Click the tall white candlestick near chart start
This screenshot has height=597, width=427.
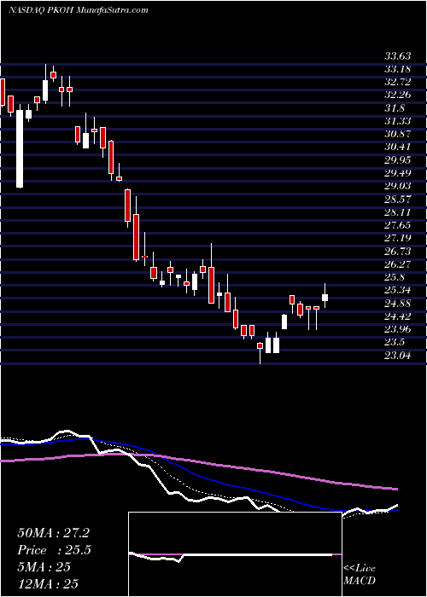coord(20,148)
